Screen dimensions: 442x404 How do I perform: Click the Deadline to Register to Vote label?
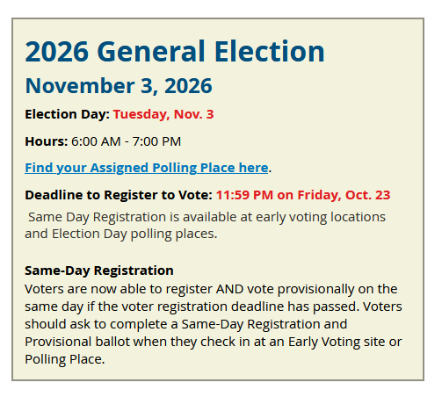click(x=119, y=195)
